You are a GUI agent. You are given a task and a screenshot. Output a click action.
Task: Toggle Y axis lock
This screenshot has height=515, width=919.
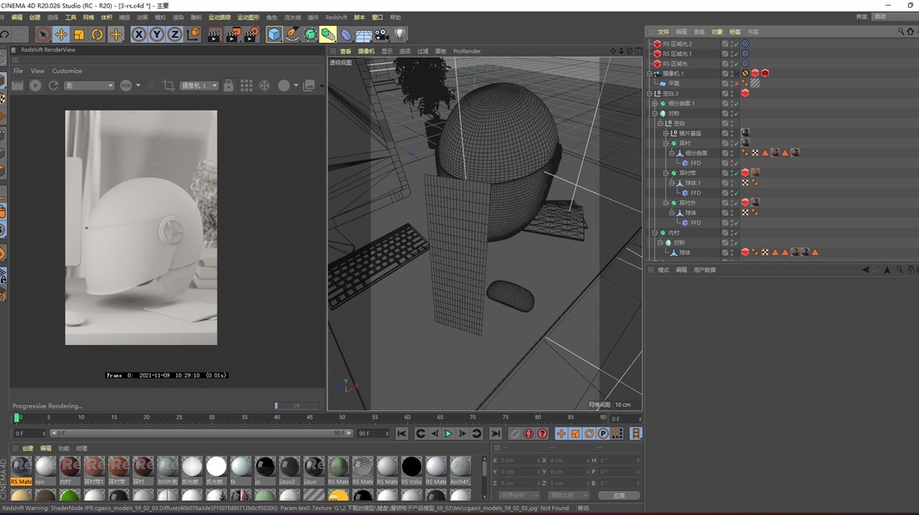click(156, 34)
